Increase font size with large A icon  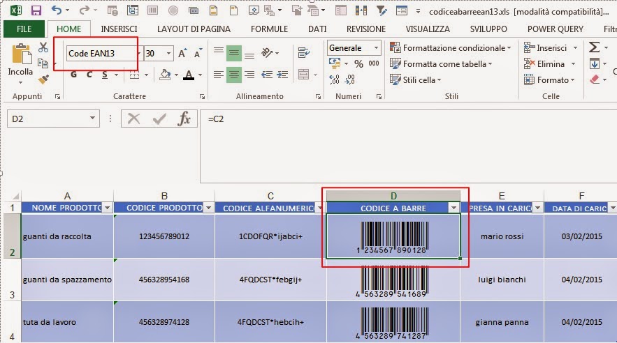click(x=182, y=54)
